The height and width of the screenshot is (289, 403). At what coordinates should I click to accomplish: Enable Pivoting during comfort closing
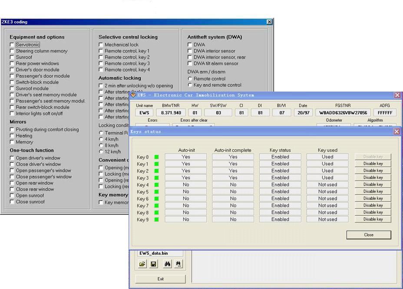pyautogui.click(x=12, y=129)
